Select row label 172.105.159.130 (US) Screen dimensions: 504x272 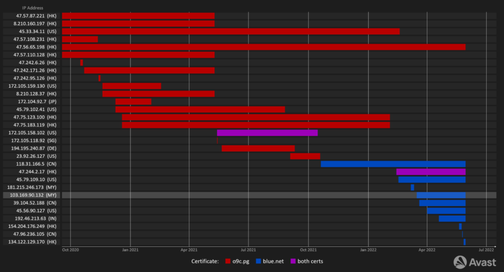32,86
